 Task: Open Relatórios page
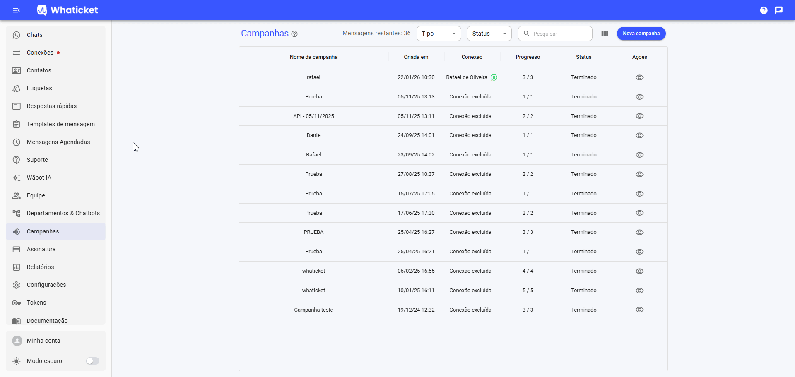(55, 267)
